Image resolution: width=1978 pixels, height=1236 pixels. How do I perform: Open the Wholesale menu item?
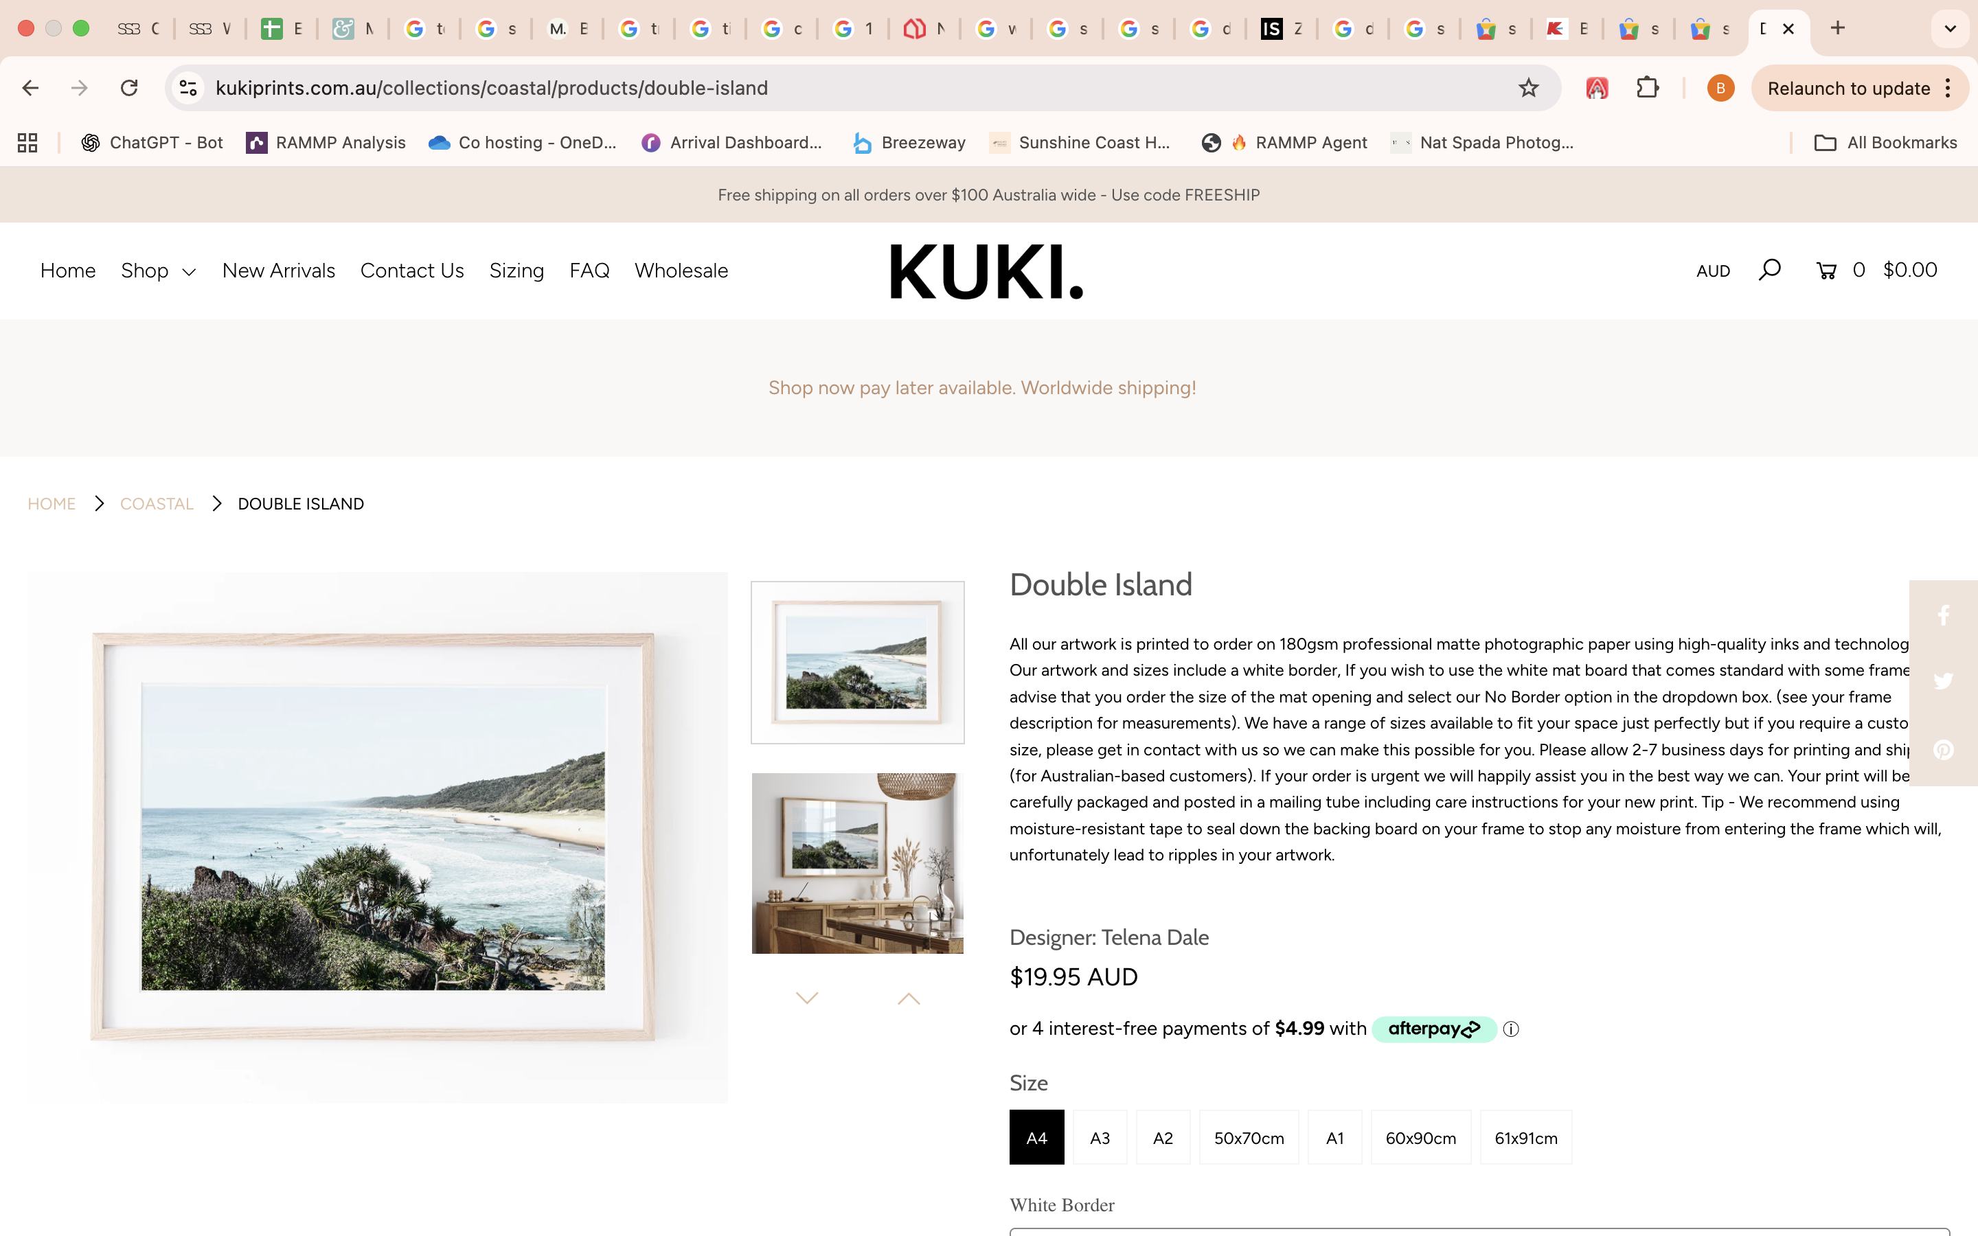[681, 271]
